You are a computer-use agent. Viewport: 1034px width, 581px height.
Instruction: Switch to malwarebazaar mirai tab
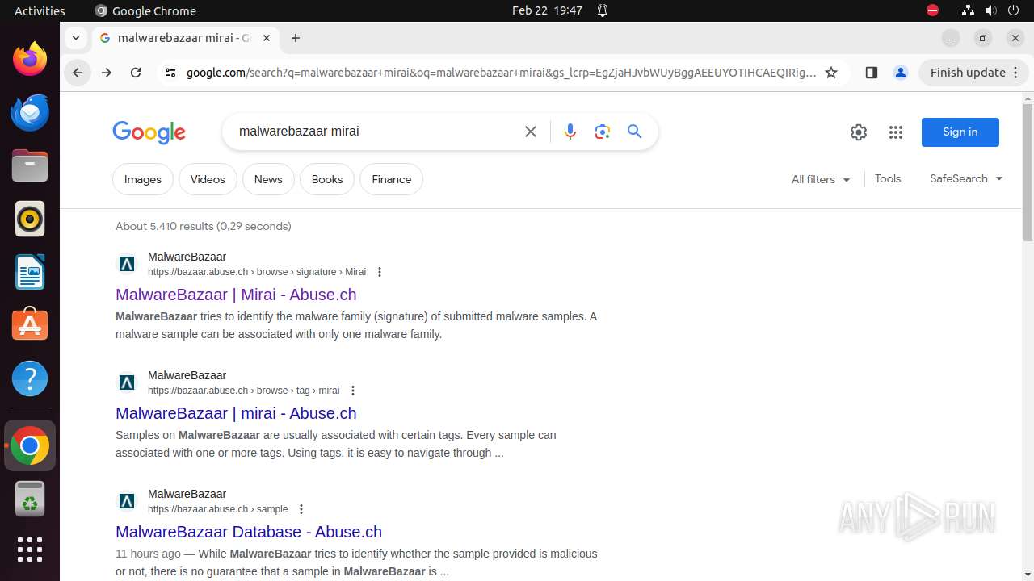click(x=186, y=38)
